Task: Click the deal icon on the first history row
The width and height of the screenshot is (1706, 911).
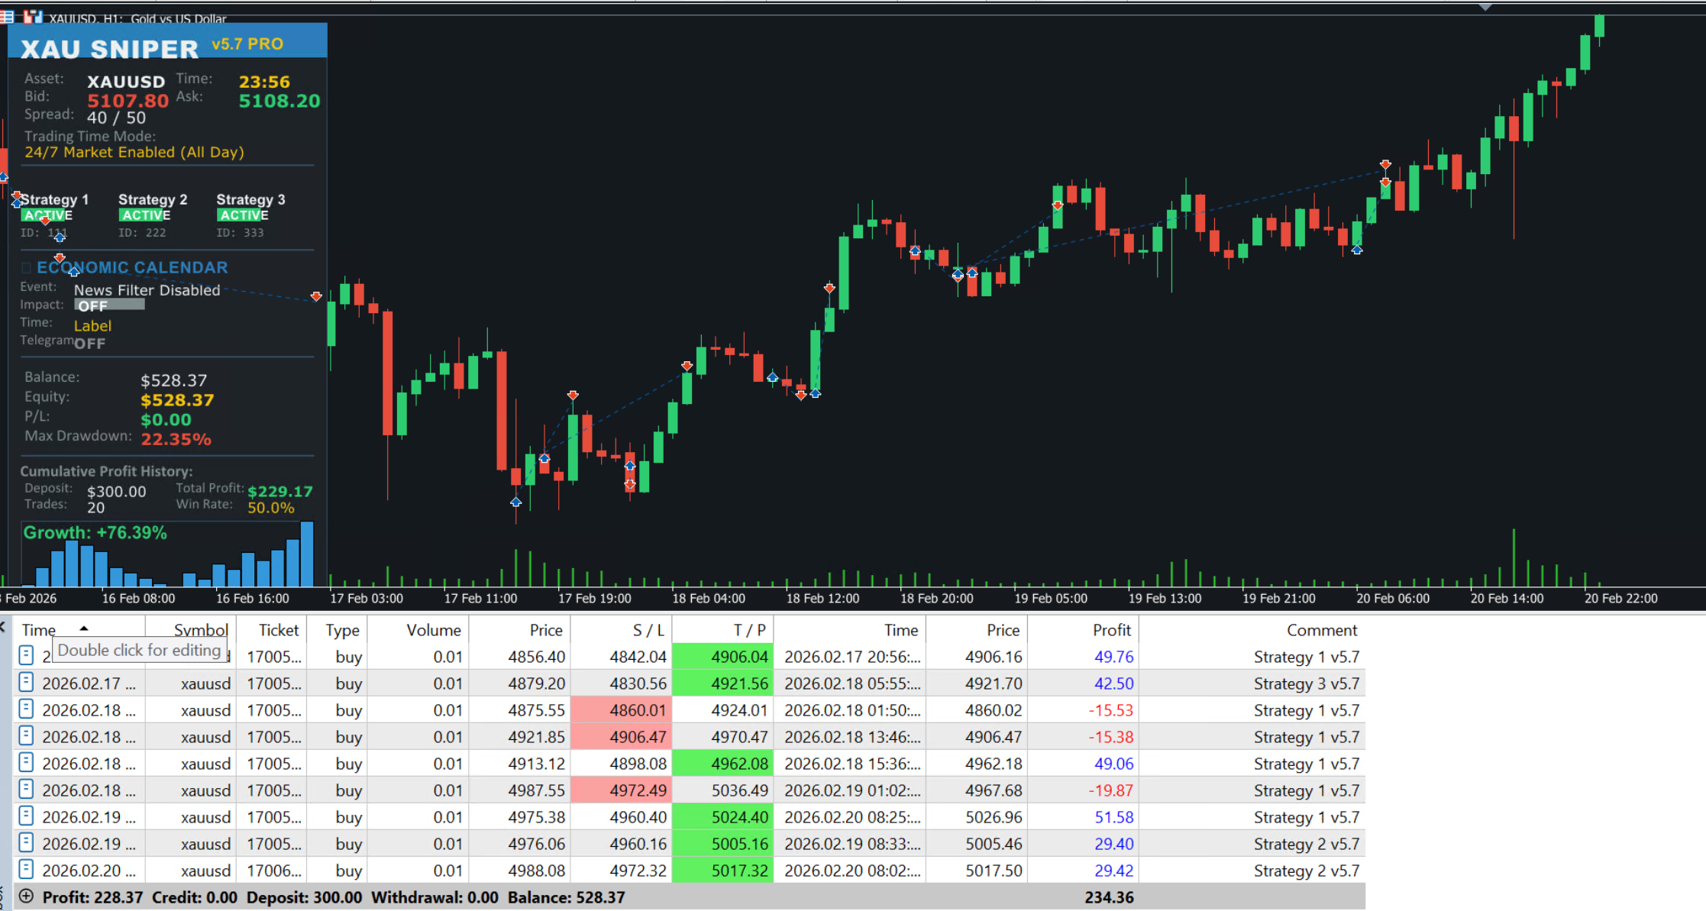Action: pos(26,656)
